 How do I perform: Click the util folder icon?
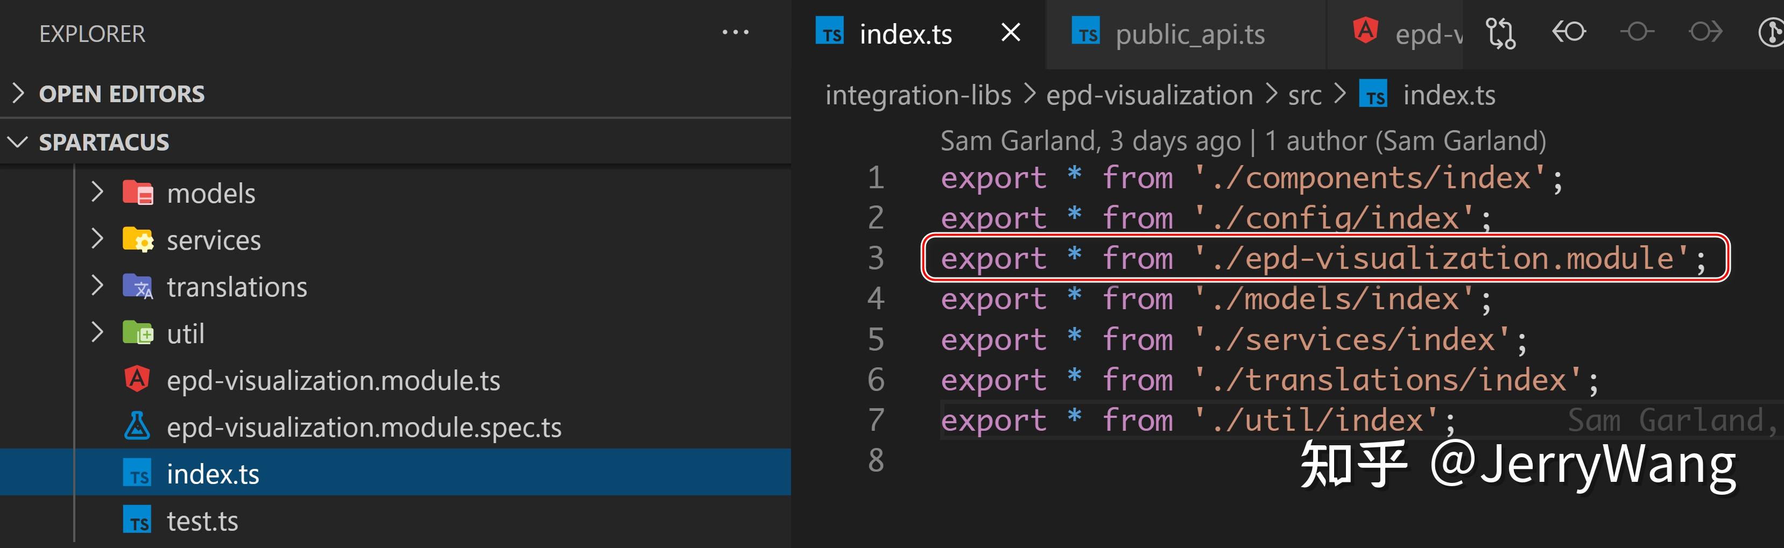coord(138,333)
